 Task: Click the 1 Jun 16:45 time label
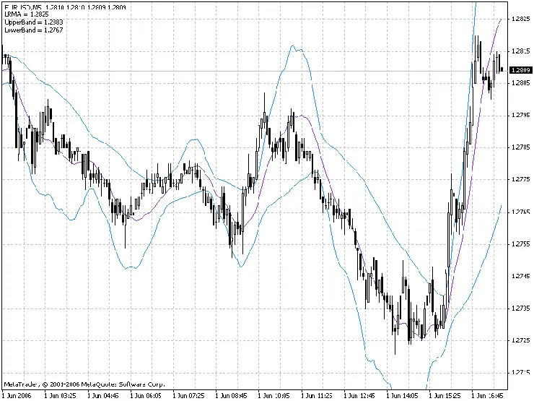488,395
